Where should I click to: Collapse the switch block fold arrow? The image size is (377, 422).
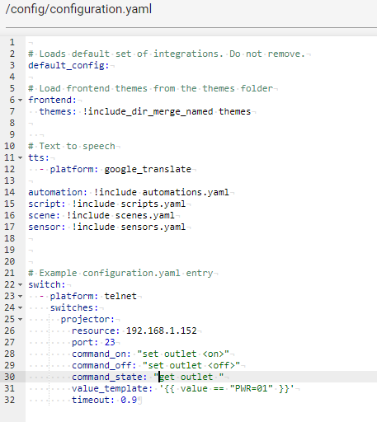click(x=21, y=285)
